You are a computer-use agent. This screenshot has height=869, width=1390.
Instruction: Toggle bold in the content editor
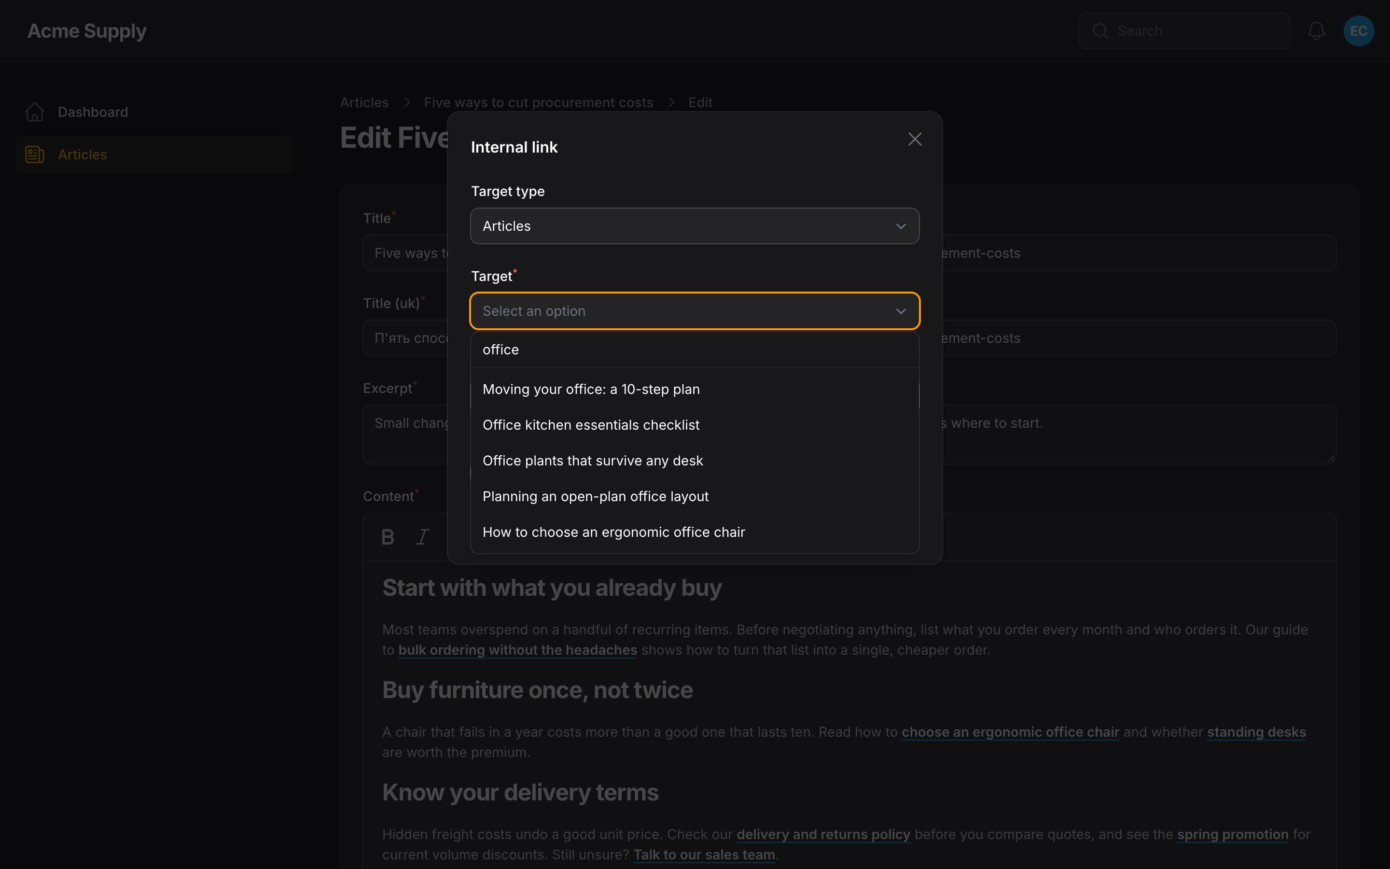tap(388, 537)
